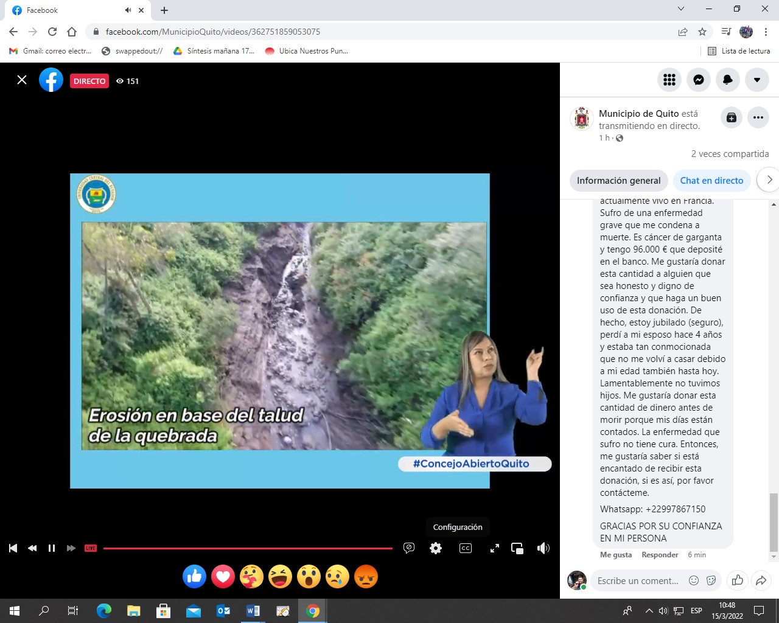Open Lista de lectura reading list

(739, 51)
